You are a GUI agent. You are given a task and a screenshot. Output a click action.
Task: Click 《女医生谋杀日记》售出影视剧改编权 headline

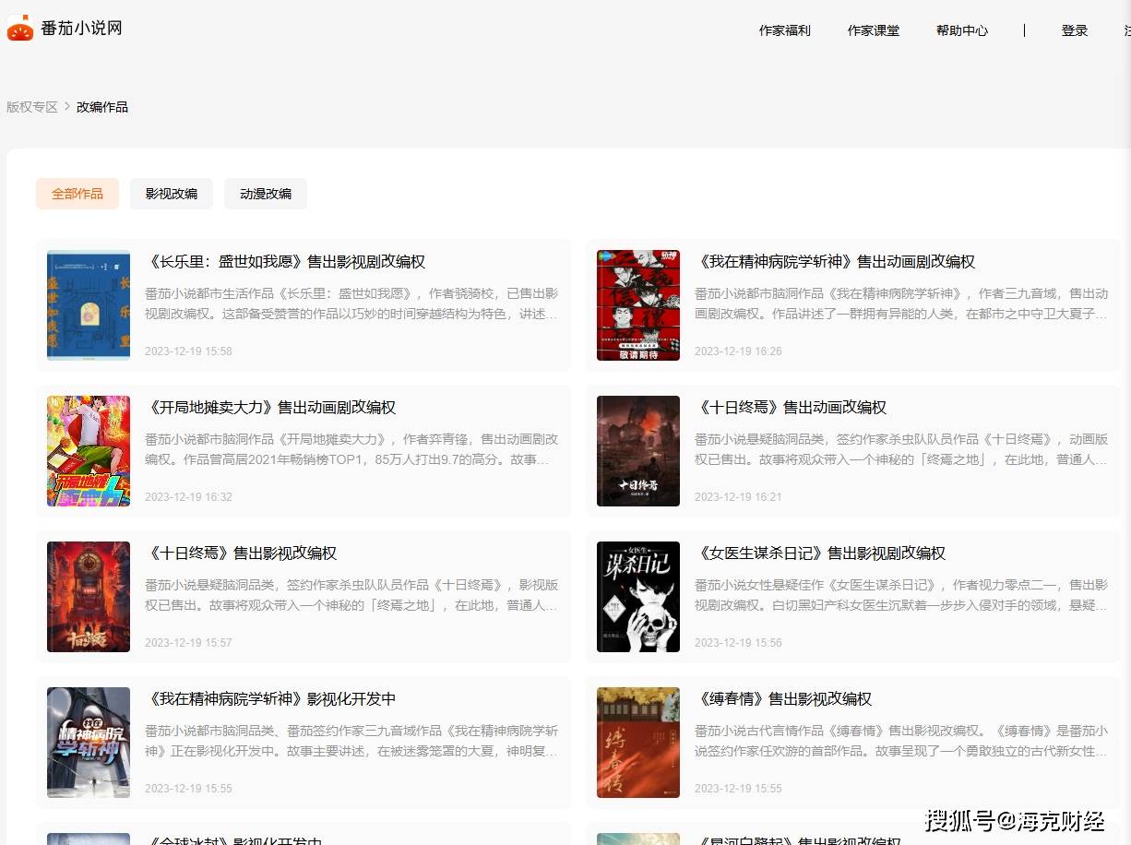[x=820, y=553]
